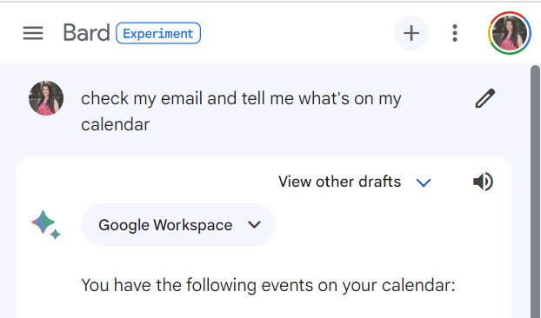This screenshot has height=318, width=541.
Task: Click the Bard logo text
Action: pyautogui.click(x=86, y=33)
